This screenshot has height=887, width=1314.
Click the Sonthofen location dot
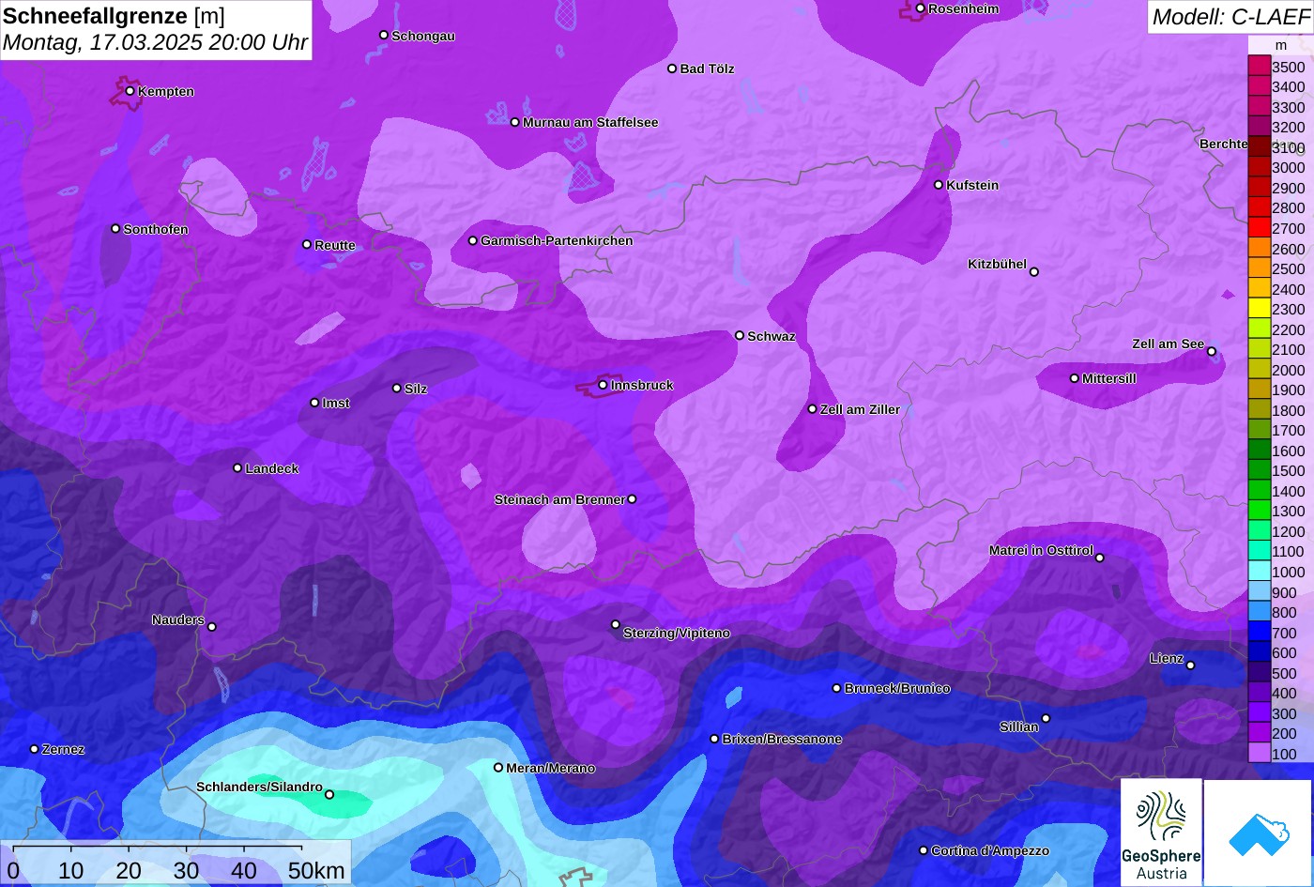click(115, 229)
